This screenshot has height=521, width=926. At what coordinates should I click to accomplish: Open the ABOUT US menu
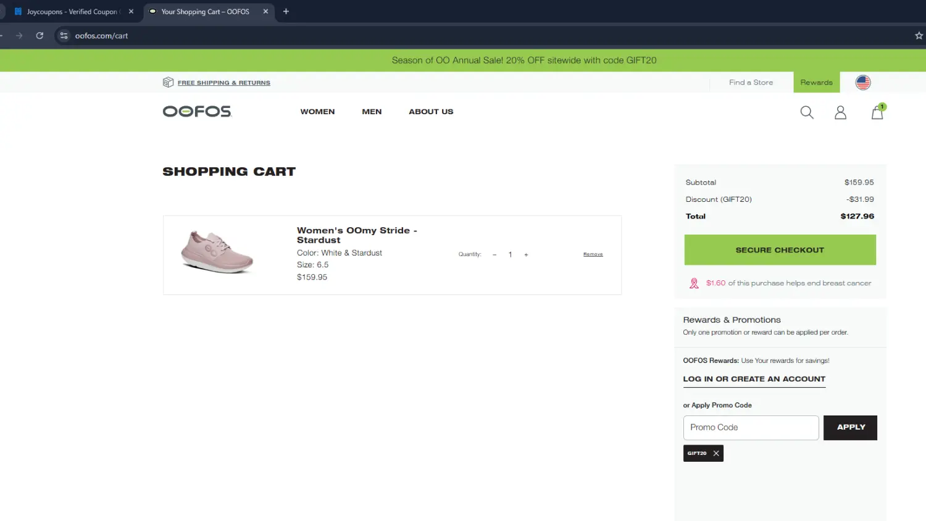431,112
